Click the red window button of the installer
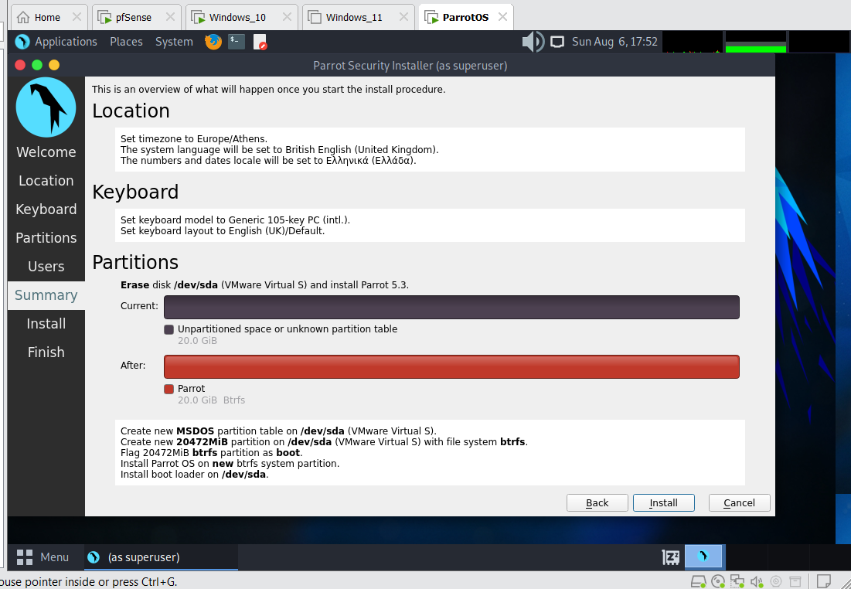The height and width of the screenshot is (589, 851). [x=20, y=65]
